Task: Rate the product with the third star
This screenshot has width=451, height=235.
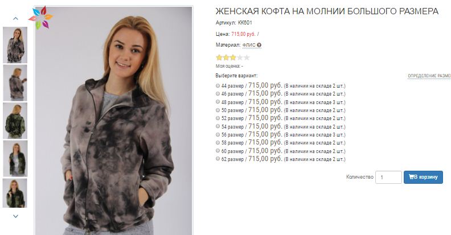Action: pos(233,57)
